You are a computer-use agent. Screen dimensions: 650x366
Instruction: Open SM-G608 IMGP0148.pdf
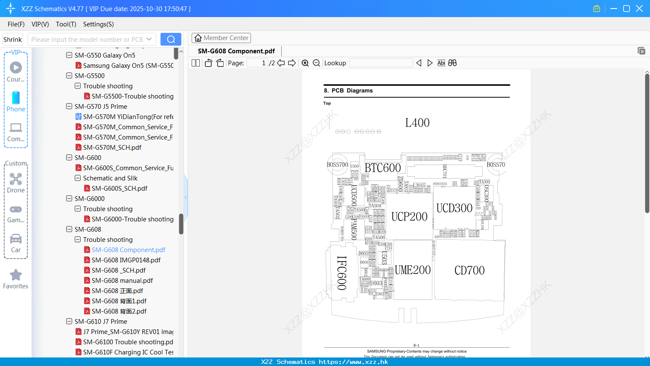(x=126, y=260)
